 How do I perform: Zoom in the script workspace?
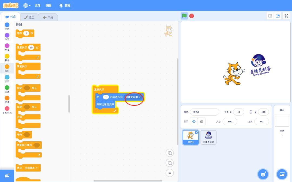point(170,153)
